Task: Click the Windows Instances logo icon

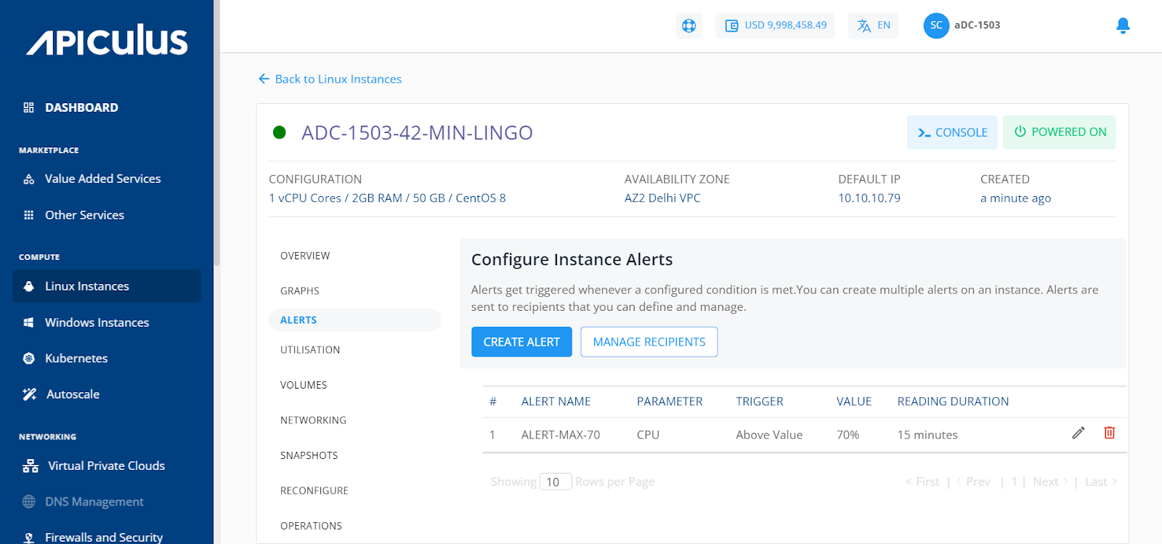Action: pos(29,322)
